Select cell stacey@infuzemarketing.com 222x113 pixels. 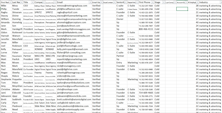74,16
